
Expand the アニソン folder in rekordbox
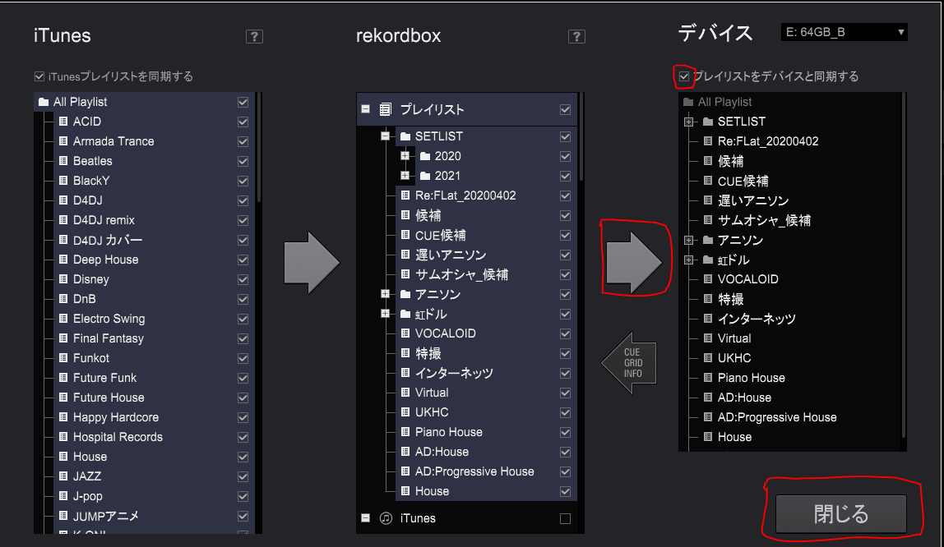(386, 294)
